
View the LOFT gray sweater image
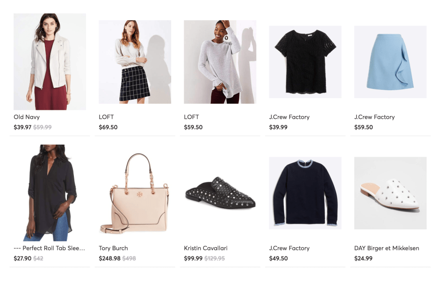[220, 62]
